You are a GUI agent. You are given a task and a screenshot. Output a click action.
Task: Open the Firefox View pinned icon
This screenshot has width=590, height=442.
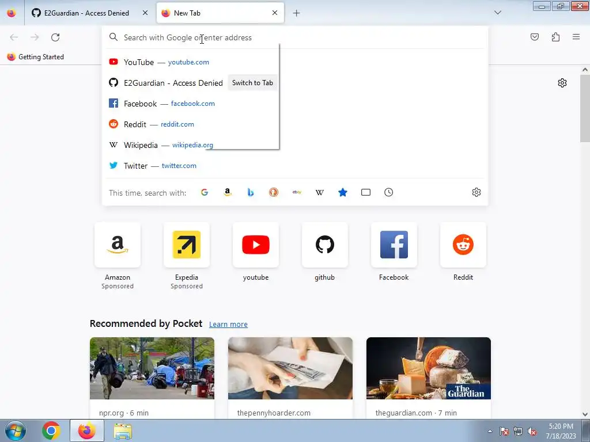pos(12,13)
